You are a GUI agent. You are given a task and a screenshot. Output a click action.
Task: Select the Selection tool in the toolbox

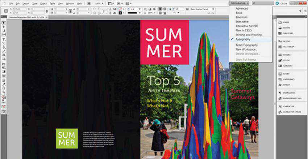point(4,23)
